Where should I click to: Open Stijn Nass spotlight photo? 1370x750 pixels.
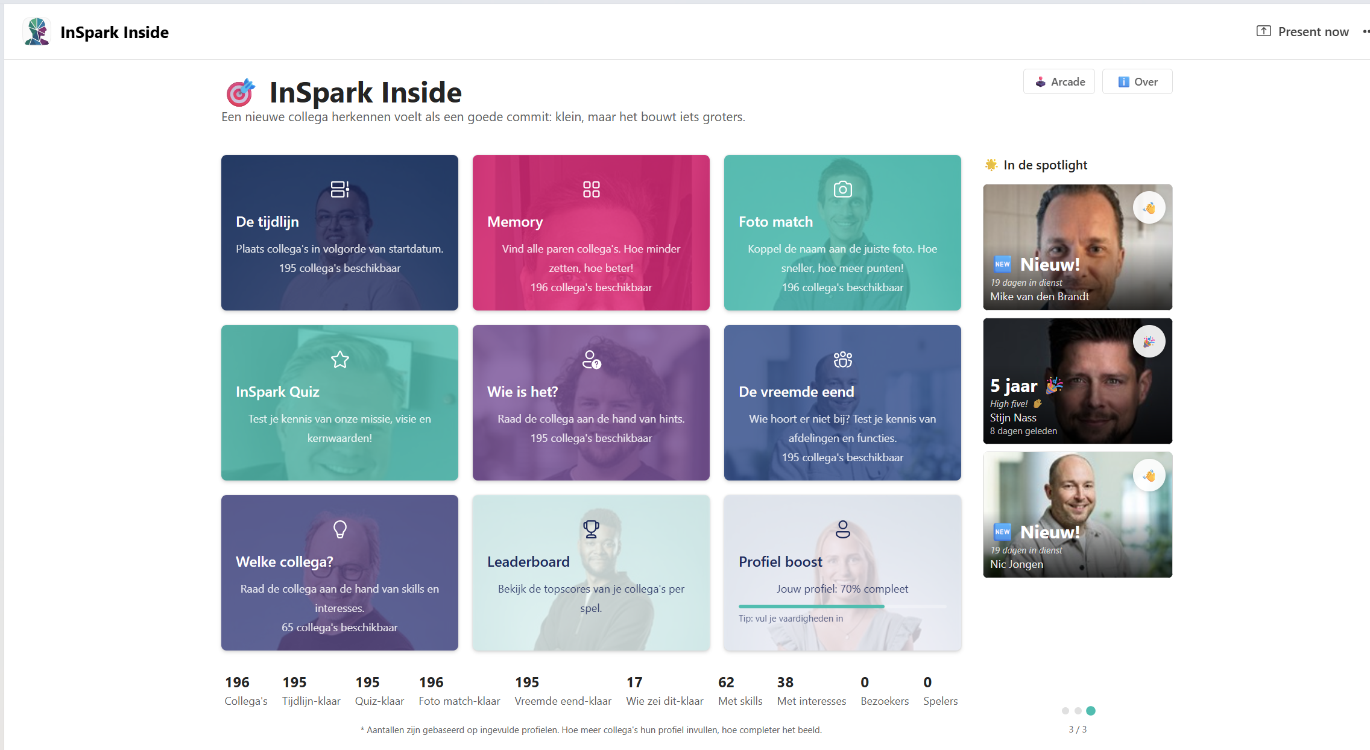[x=1078, y=381]
